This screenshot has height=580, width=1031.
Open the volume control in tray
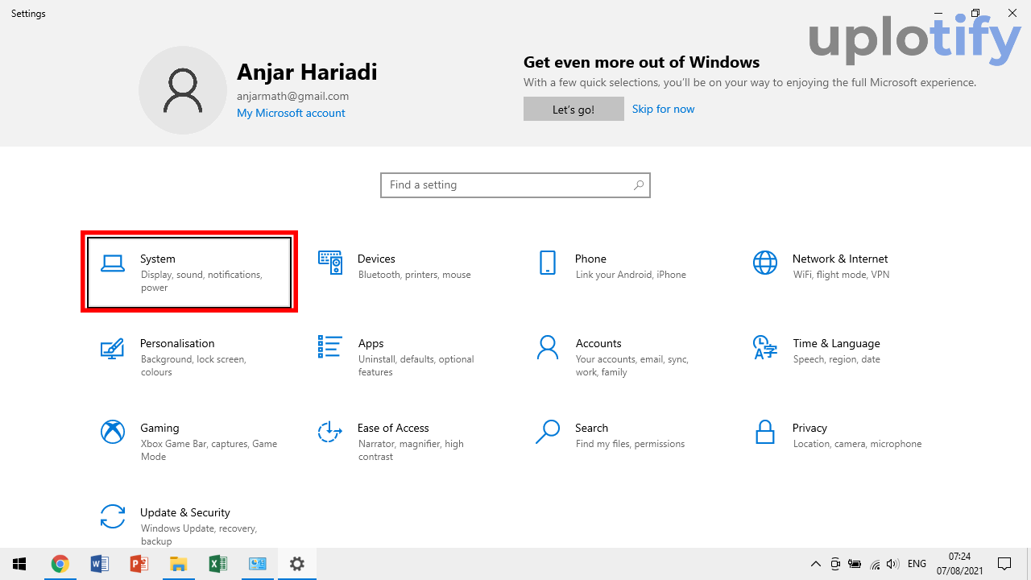pyautogui.click(x=893, y=564)
